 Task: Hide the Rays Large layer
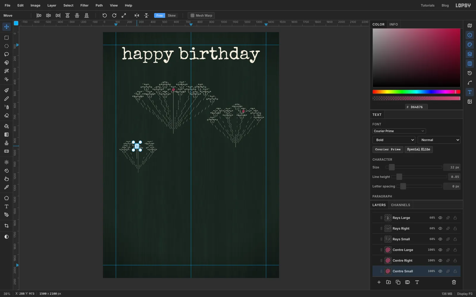point(440,218)
